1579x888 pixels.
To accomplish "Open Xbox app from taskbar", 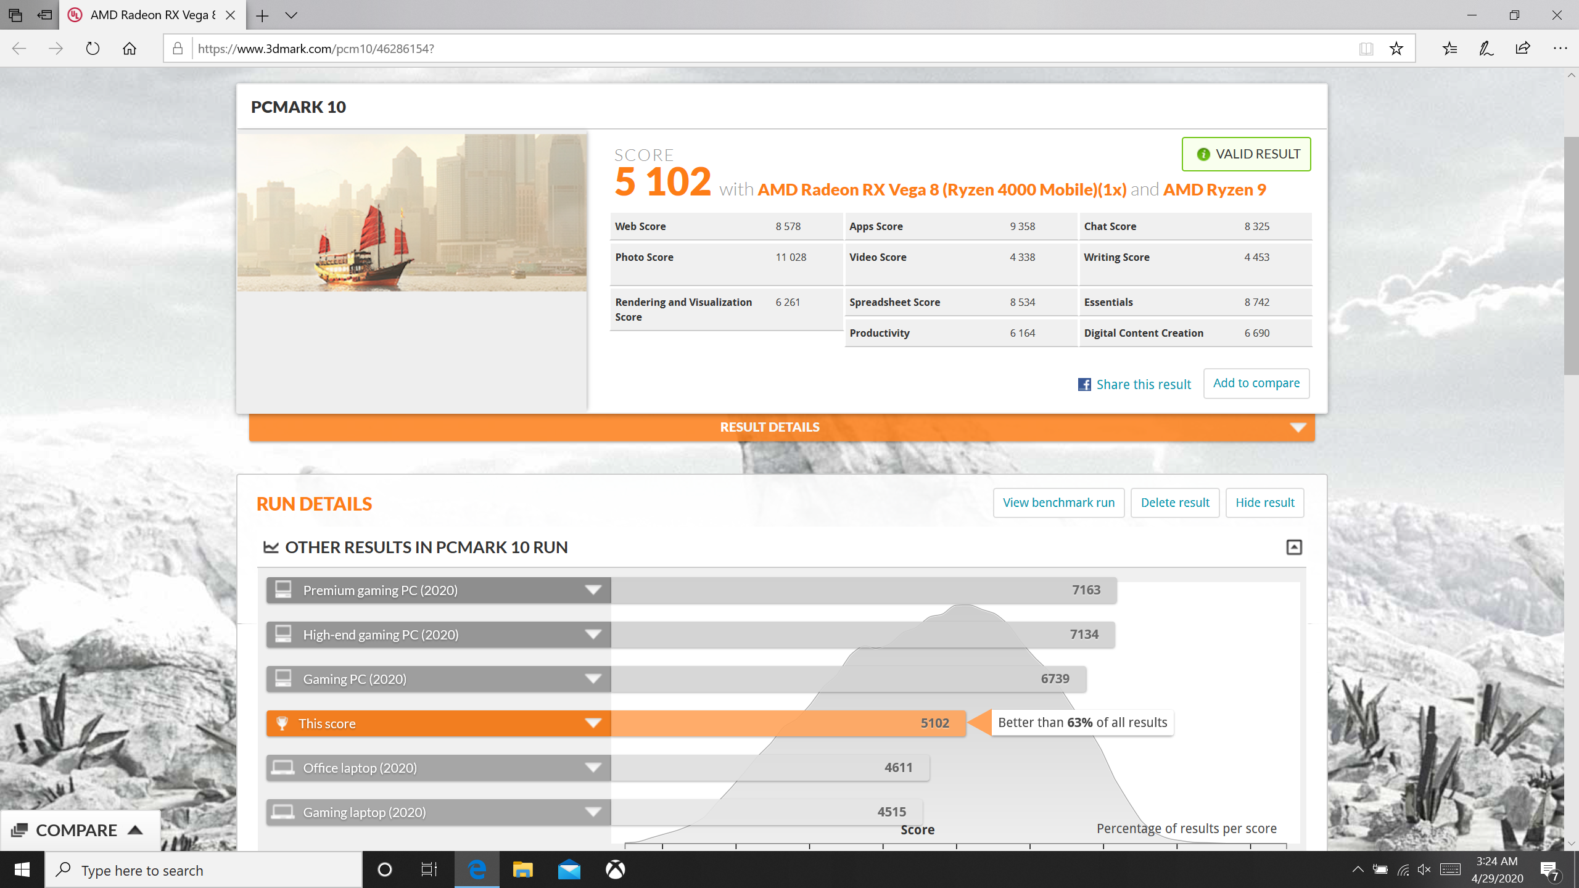I will tap(615, 870).
